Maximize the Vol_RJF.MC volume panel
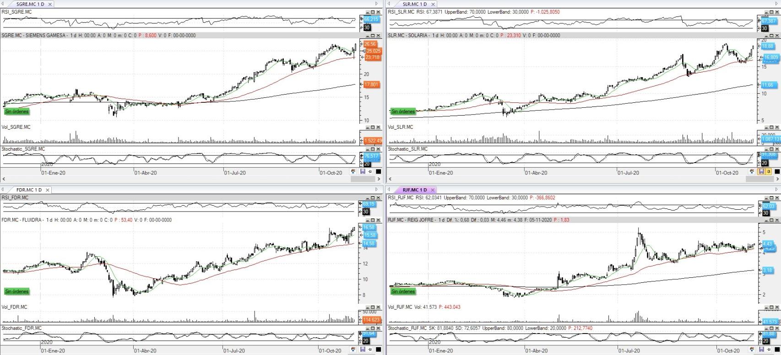 pos(771,307)
